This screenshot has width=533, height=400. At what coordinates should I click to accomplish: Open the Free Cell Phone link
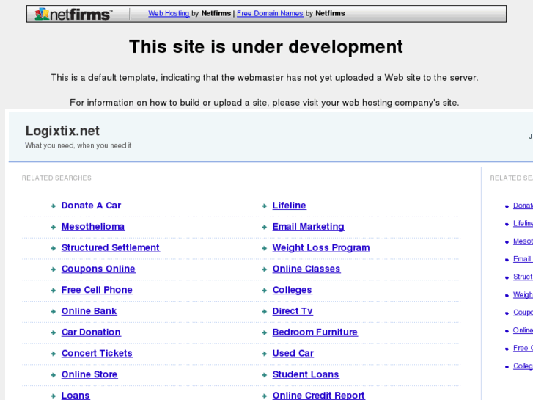click(x=97, y=290)
